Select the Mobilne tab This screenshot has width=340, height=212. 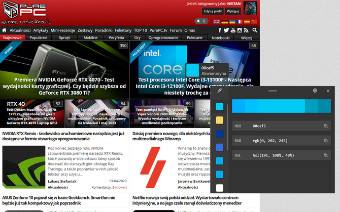click(90, 37)
